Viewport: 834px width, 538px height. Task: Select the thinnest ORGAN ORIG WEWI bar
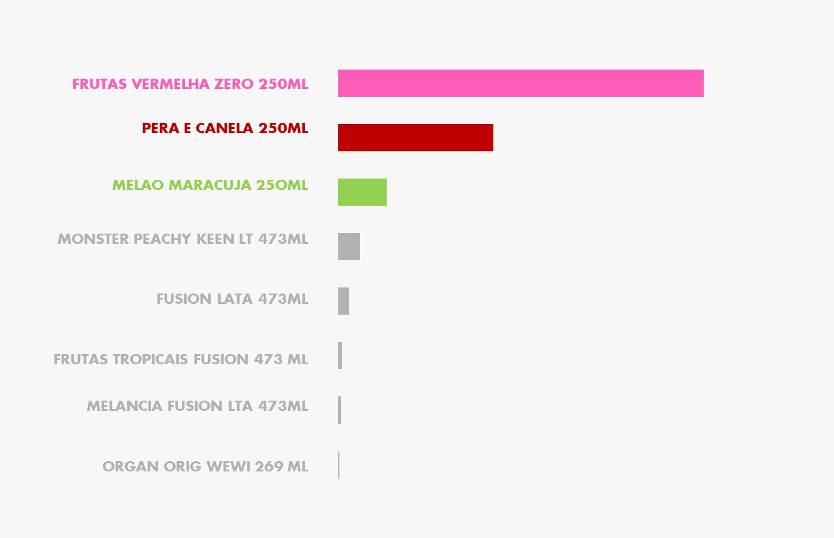coord(339,465)
